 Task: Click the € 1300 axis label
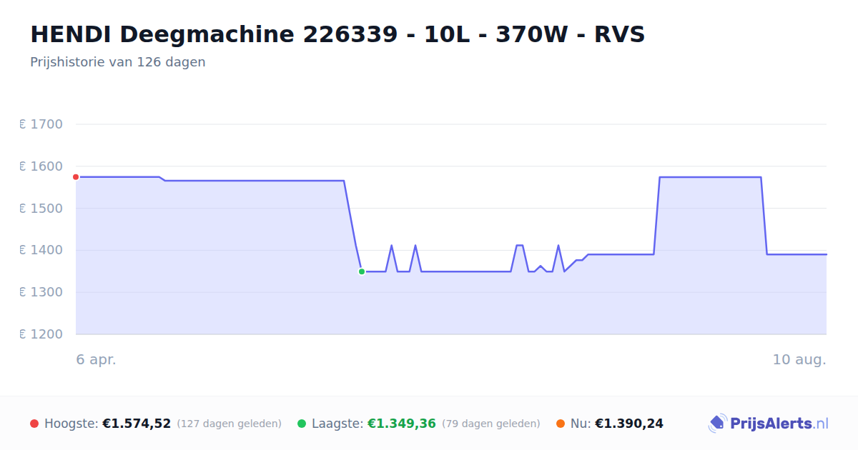pyautogui.click(x=41, y=292)
